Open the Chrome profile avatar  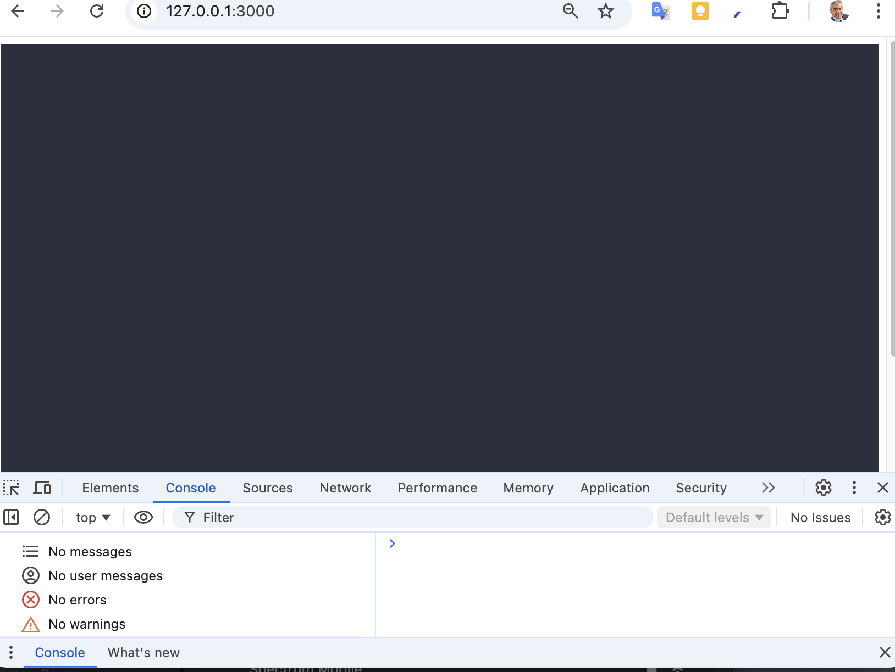pyautogui.click(x=838, y=11)
